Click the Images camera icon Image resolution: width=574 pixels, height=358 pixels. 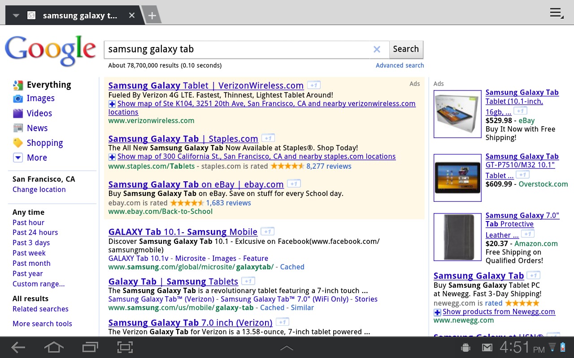point(18,98)
